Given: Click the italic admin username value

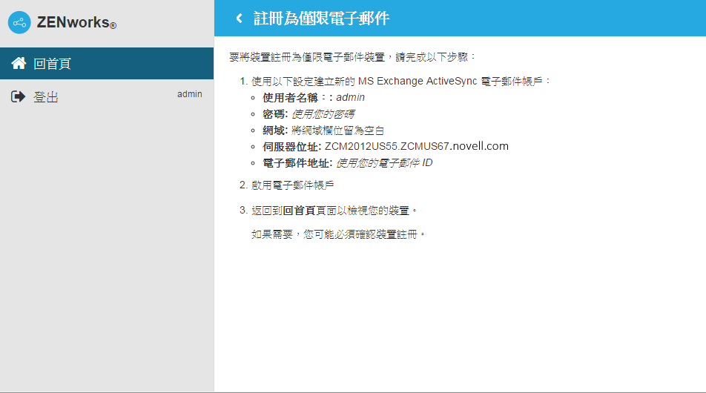Looking at the screenshot, I should 350,97.
